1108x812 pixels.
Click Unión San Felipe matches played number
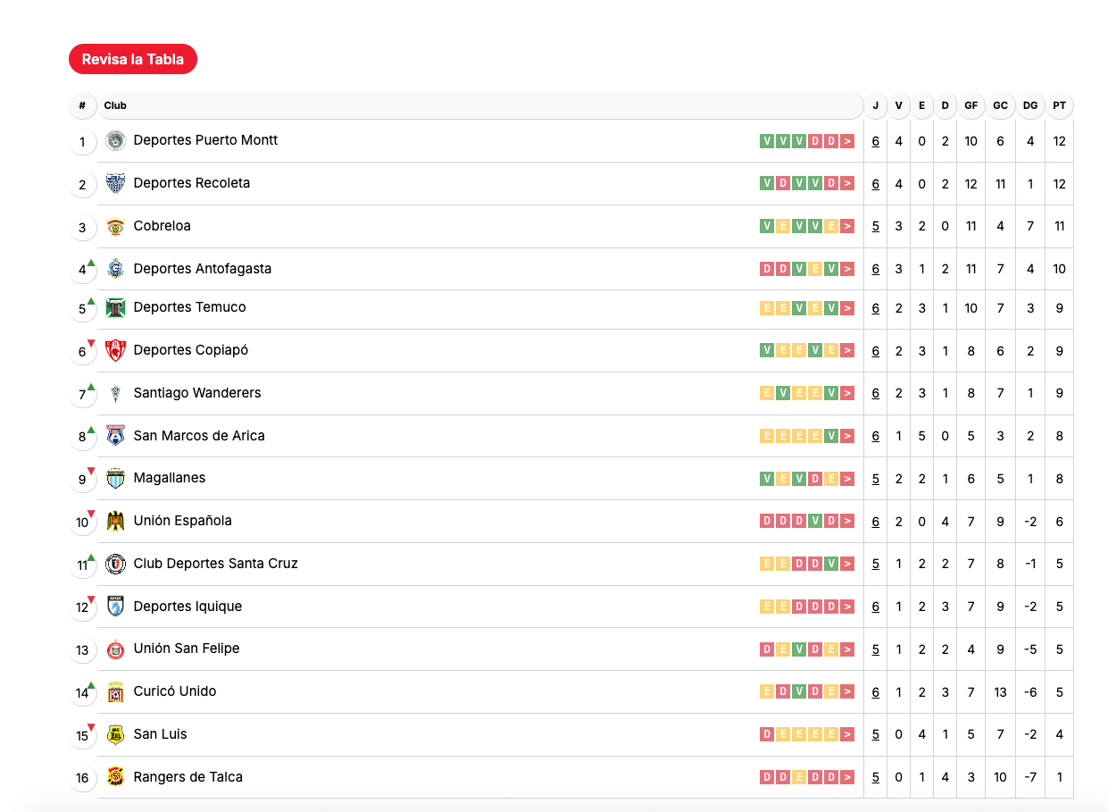tap(875, 649)
